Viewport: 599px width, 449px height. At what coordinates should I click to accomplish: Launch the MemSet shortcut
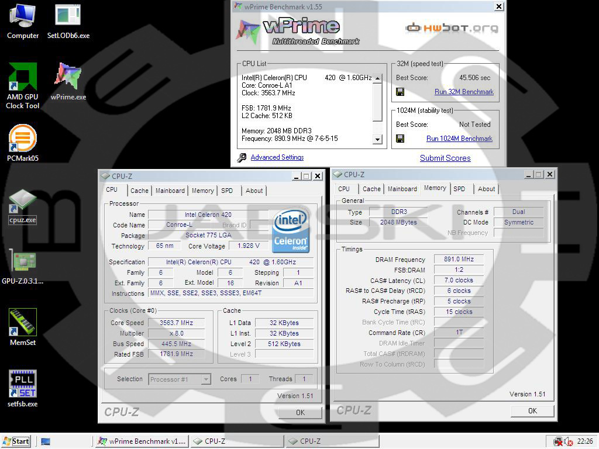click(23, 327)
